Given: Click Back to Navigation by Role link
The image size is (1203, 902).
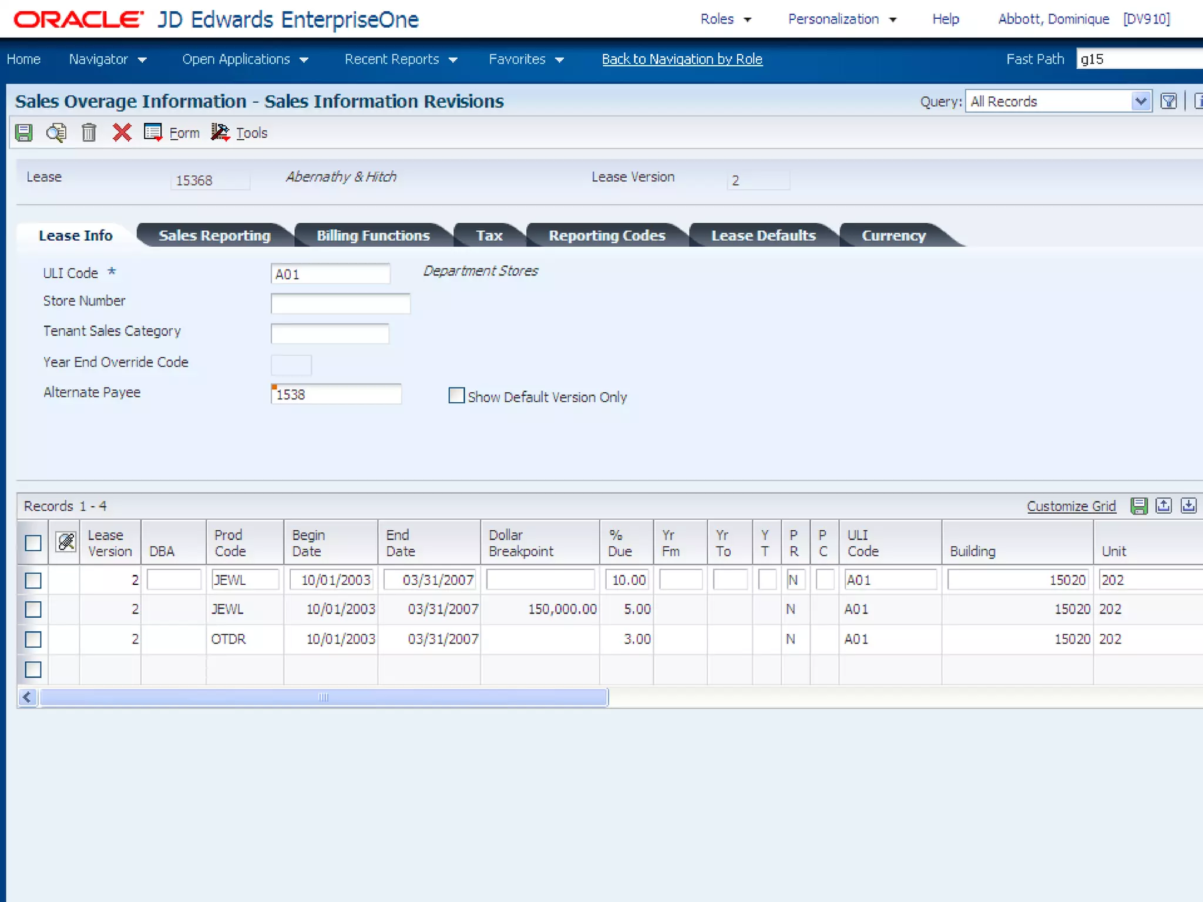Looking at the screenshot, I should [x=682, y=59].
